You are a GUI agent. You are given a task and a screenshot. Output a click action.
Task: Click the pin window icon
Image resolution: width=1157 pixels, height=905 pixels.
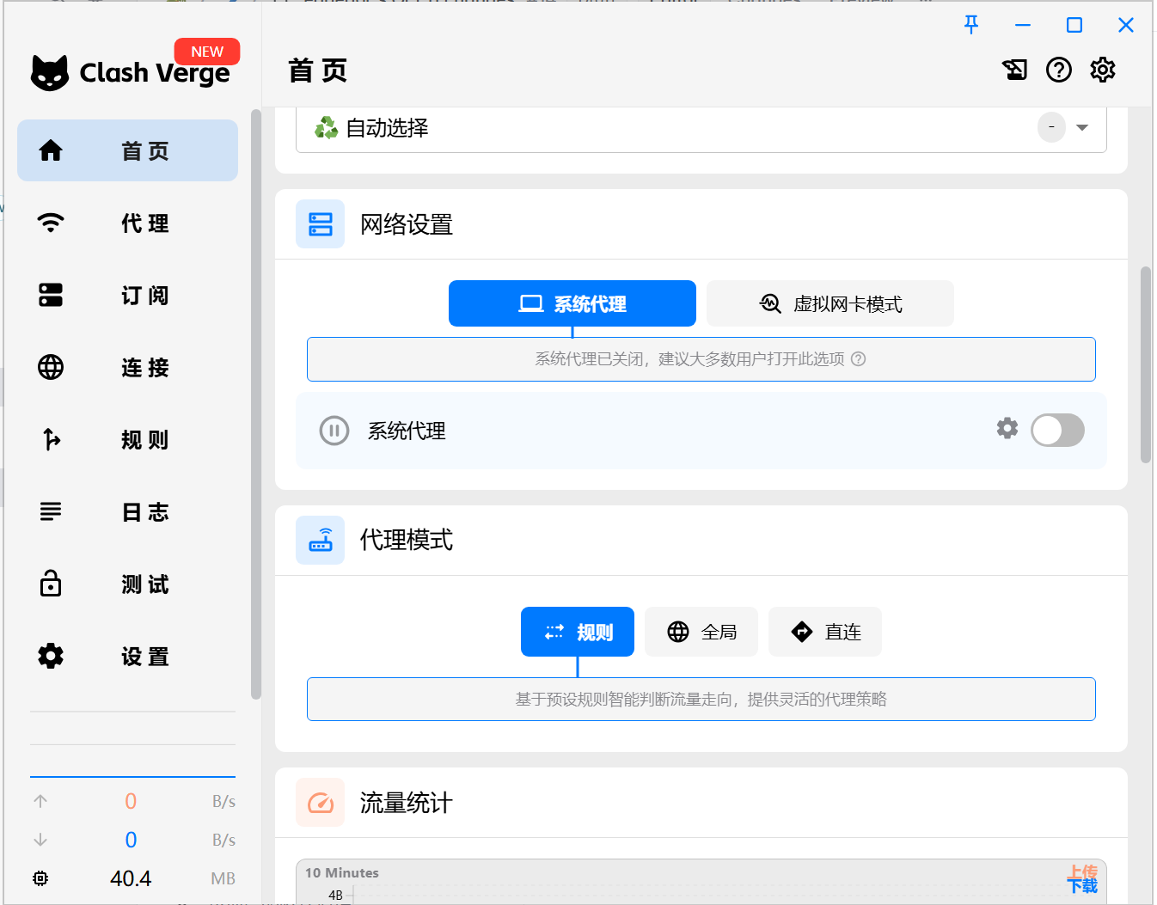tap(971, 25)
